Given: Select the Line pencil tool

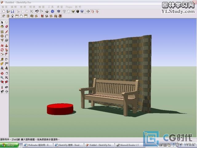Looking at the screenshot, I should coord(6,32).
